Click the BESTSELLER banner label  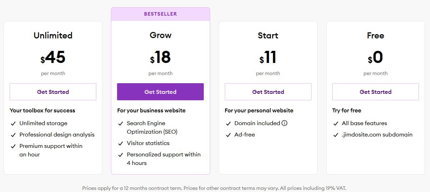(160, 14)
